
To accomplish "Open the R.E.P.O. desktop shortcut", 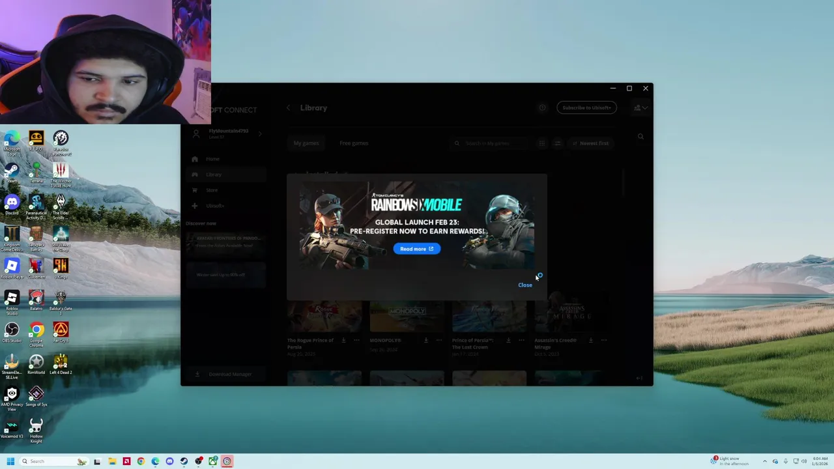I will tap(36, 141).
